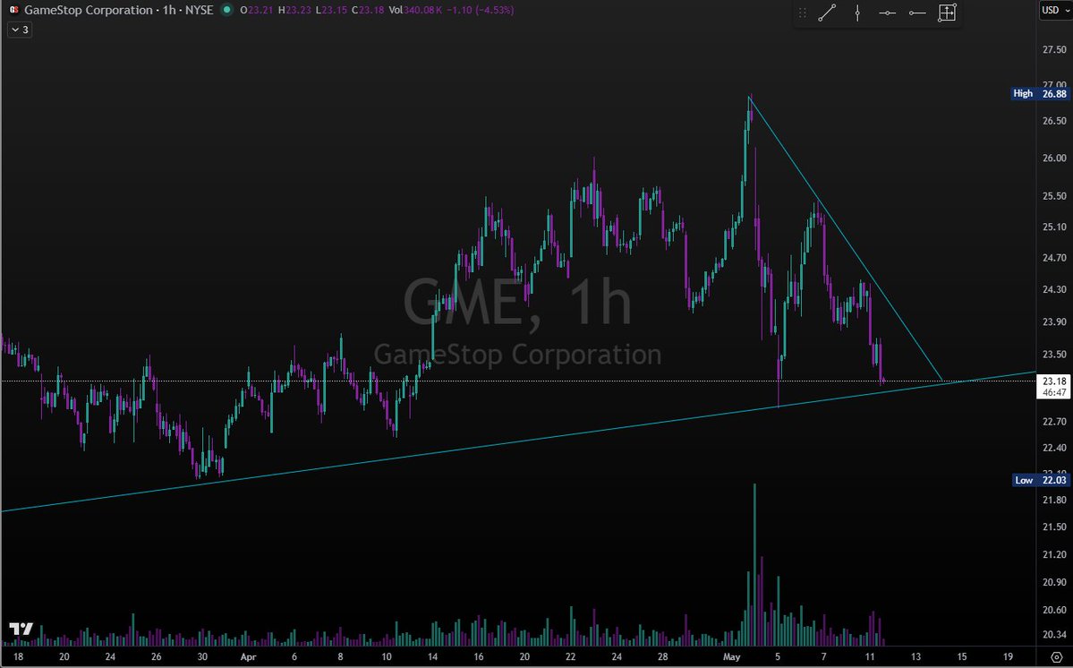Select the ascending cyan support trendline
1073x668 pixels.
coord(520,441)
